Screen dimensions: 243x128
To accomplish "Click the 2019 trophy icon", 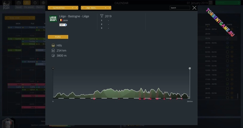I will pos(102,16).
